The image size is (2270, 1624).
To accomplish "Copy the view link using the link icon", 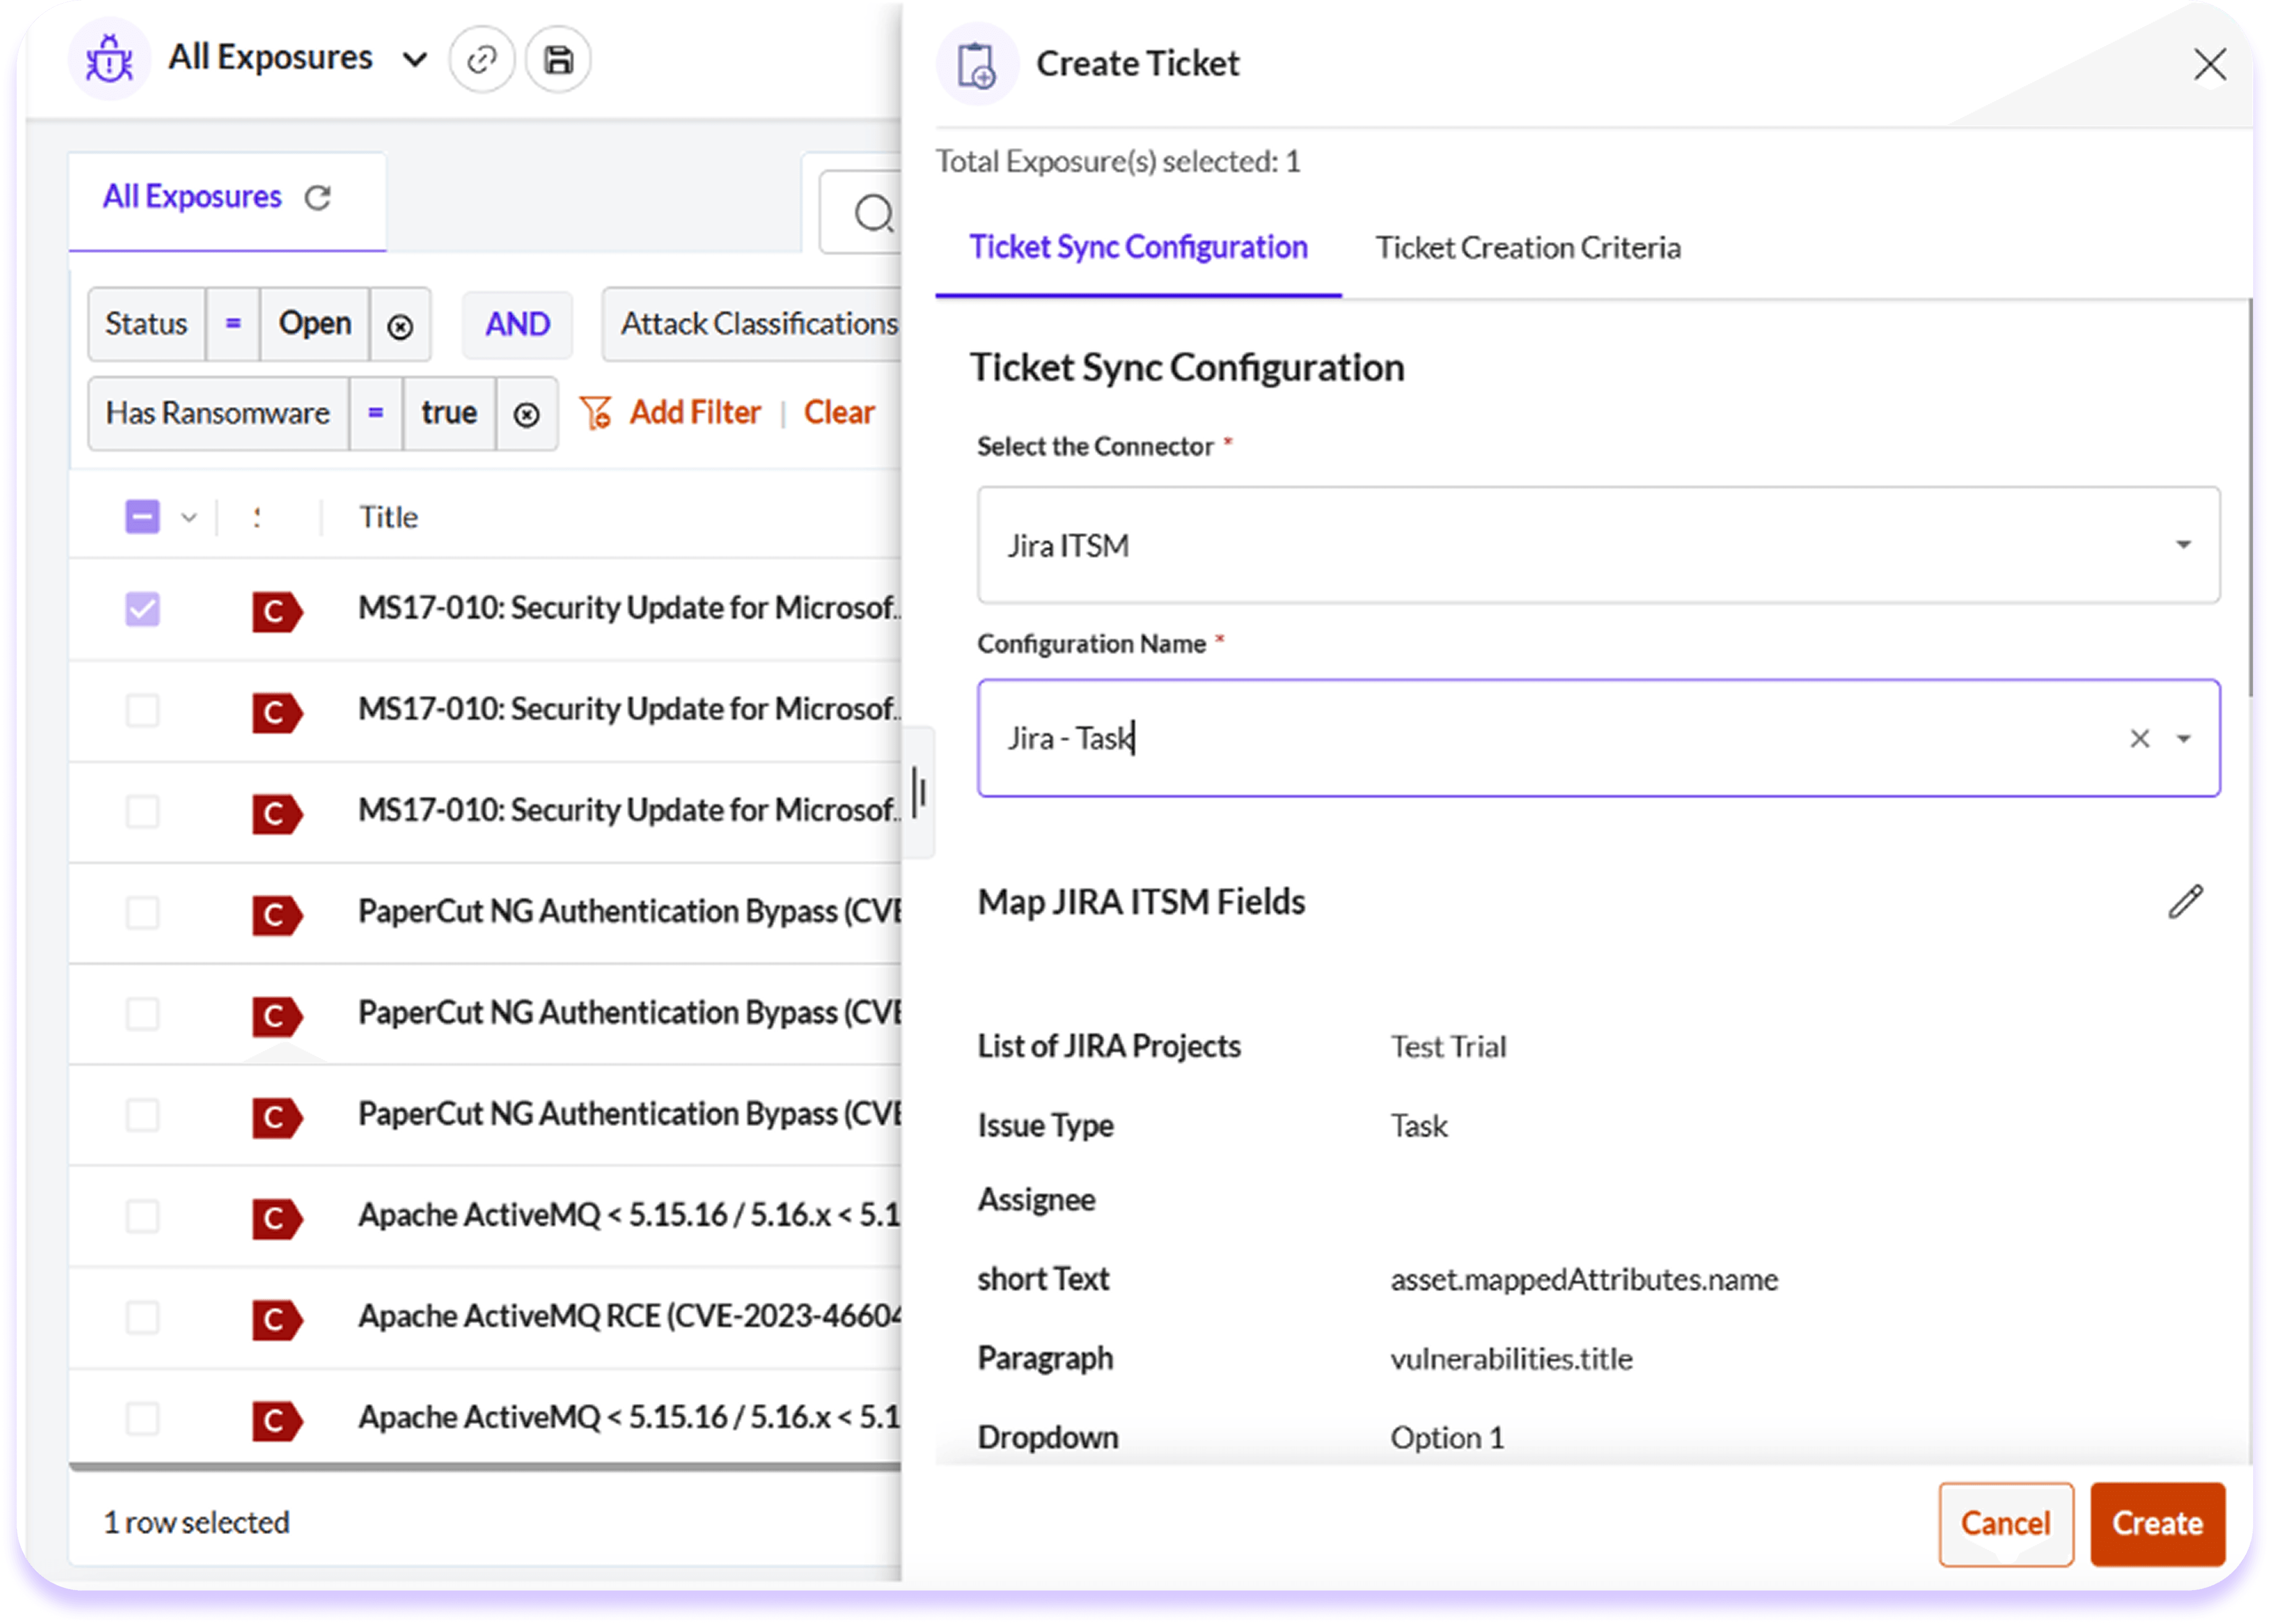I will [x=483, y=60].
